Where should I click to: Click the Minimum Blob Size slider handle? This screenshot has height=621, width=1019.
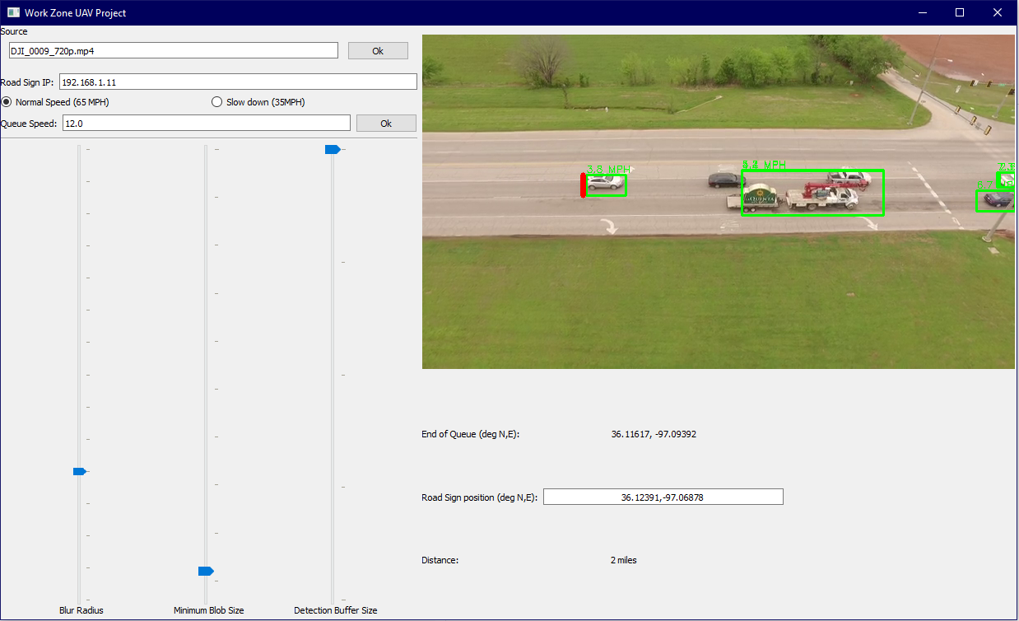(206, 571)
